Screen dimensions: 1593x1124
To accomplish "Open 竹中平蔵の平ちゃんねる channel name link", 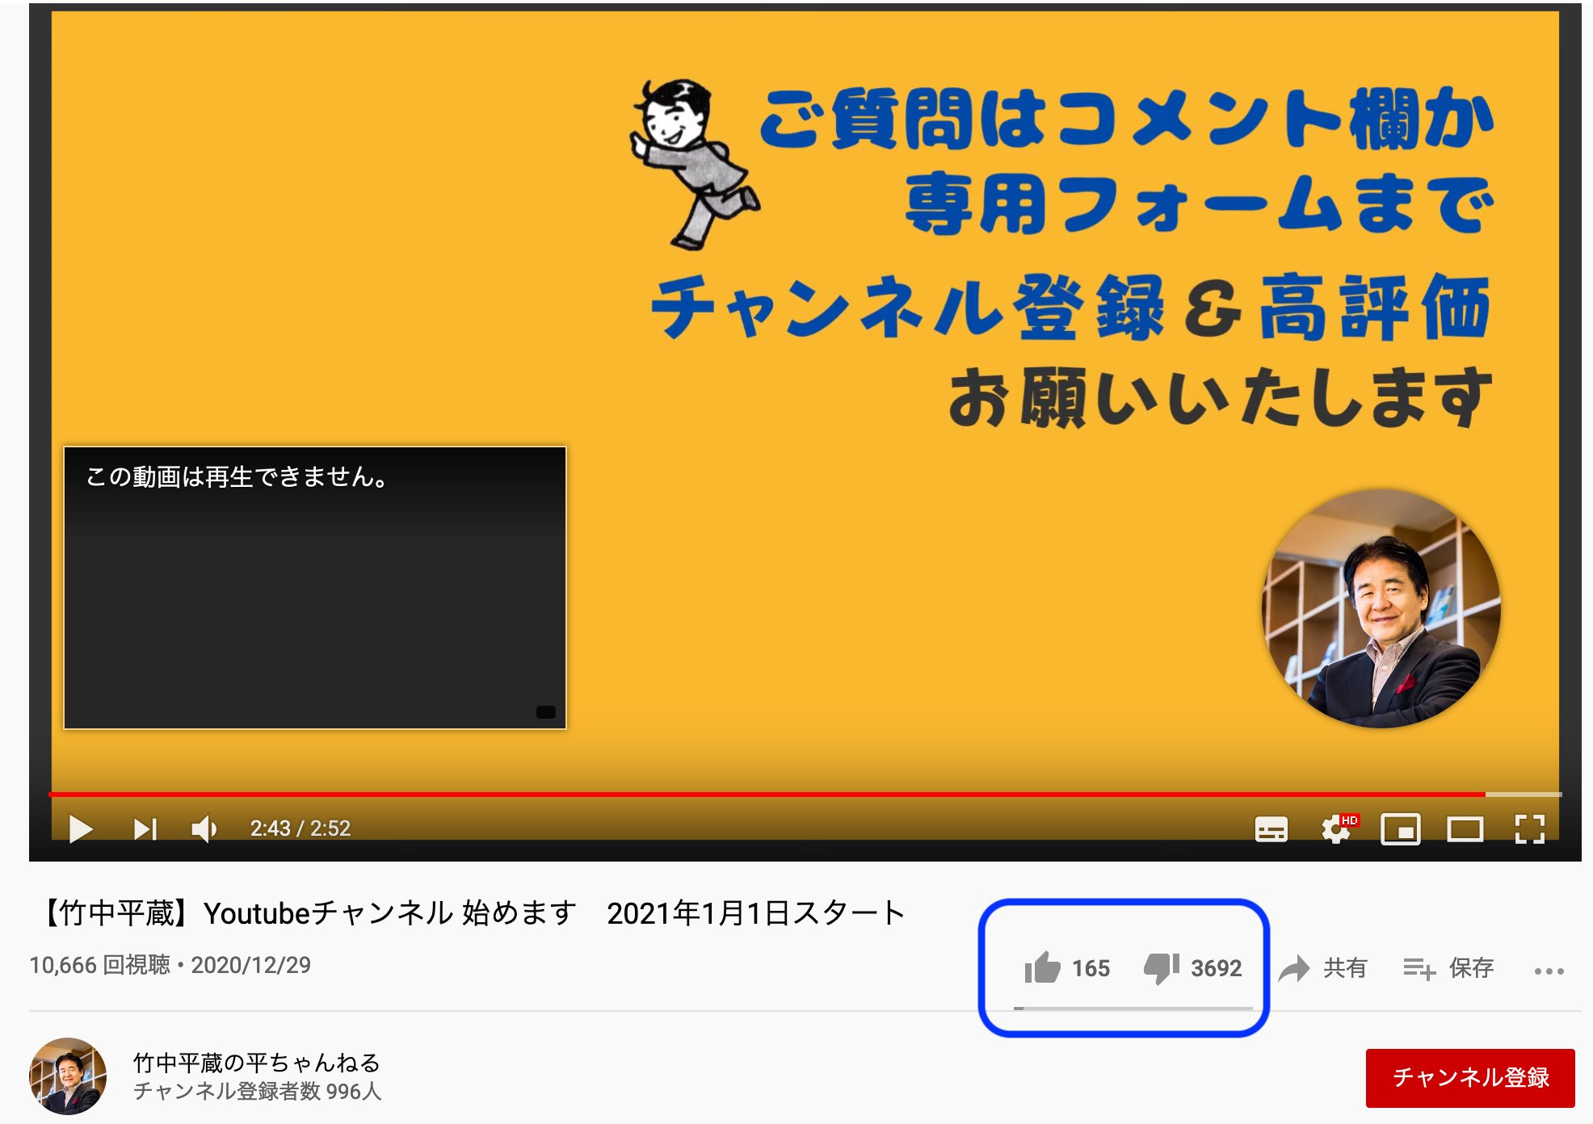I will tap(256, 1062).
